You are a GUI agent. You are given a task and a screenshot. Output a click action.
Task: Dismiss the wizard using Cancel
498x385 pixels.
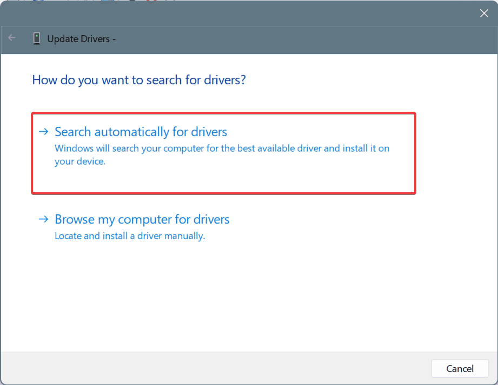coord(460,368)
